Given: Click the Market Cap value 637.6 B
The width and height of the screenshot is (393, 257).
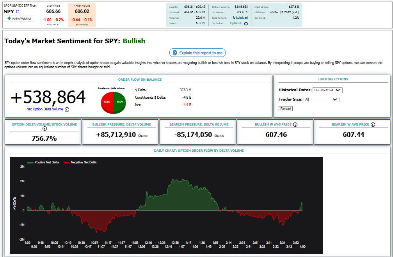Looking at the screenshot, I should pyautogui.click(x=294, y=7).
